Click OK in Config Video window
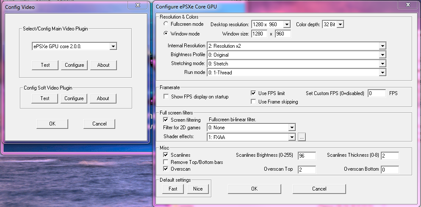 (52, 124)
